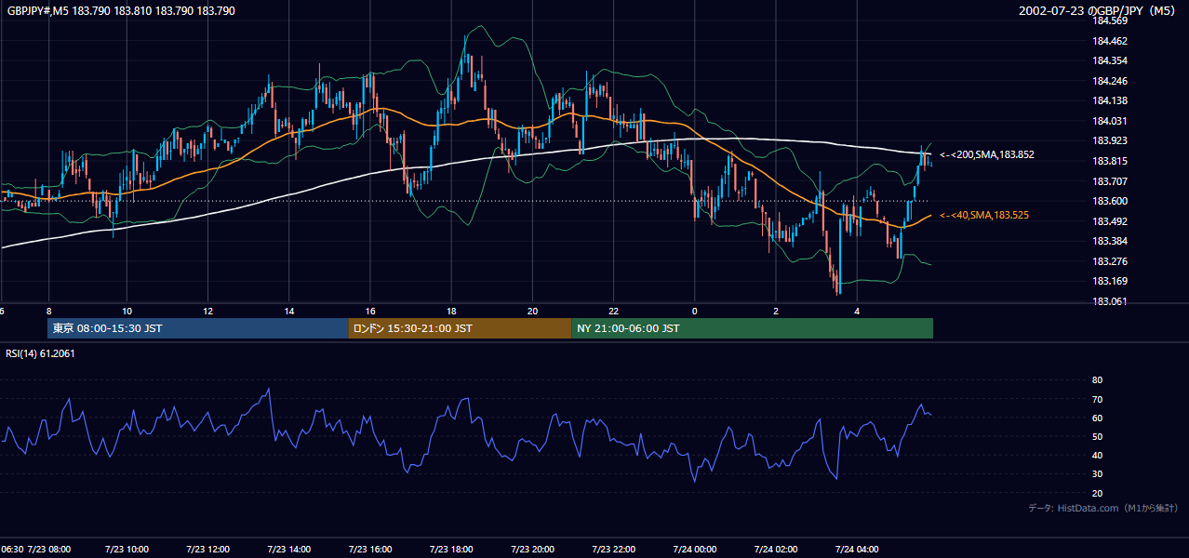Select the ロンドン 15:30-21:00 JST session bar
Viewport: 1189px width, 558px height.
tap(460, 328)
